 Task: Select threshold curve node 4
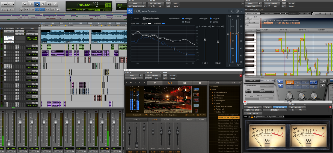(163, 43)
